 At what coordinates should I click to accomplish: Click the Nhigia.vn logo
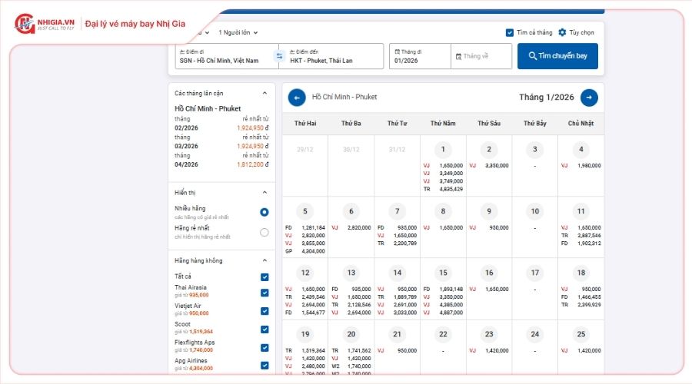(45, 23)
